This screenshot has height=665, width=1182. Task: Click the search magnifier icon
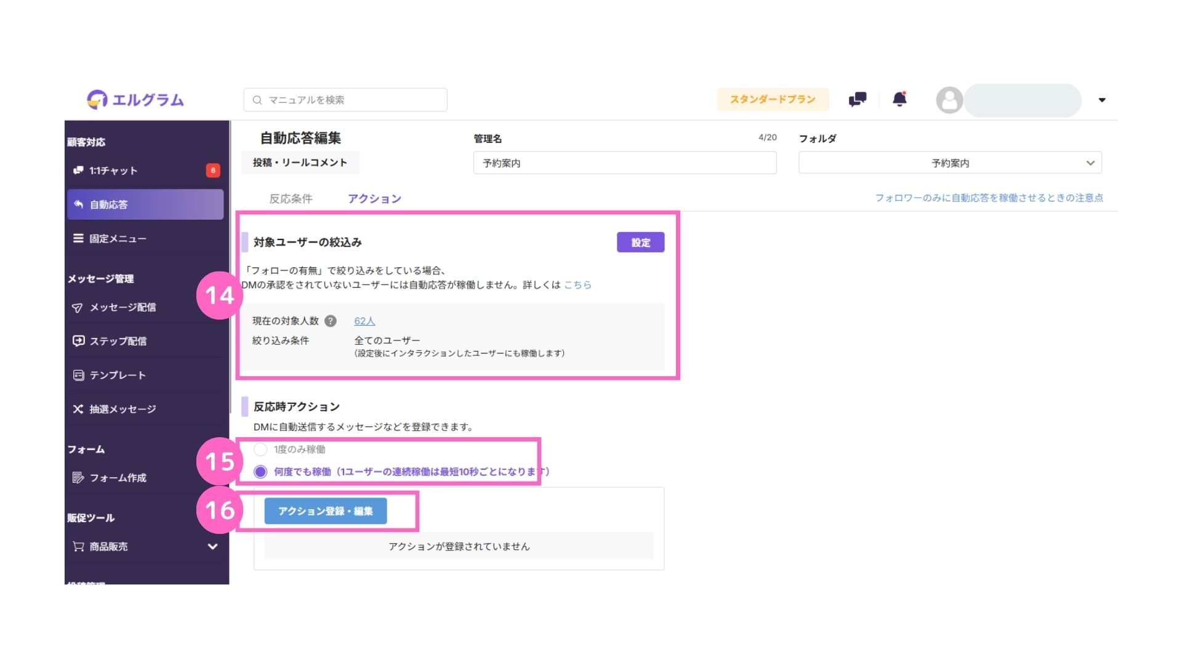coord(257,100)
